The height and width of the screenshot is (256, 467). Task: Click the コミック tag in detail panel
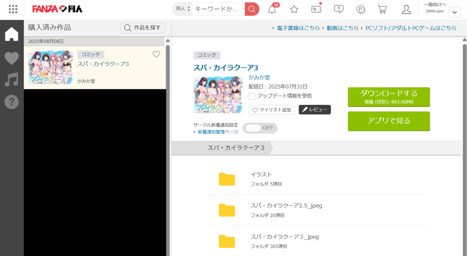(x=207, y=55)
